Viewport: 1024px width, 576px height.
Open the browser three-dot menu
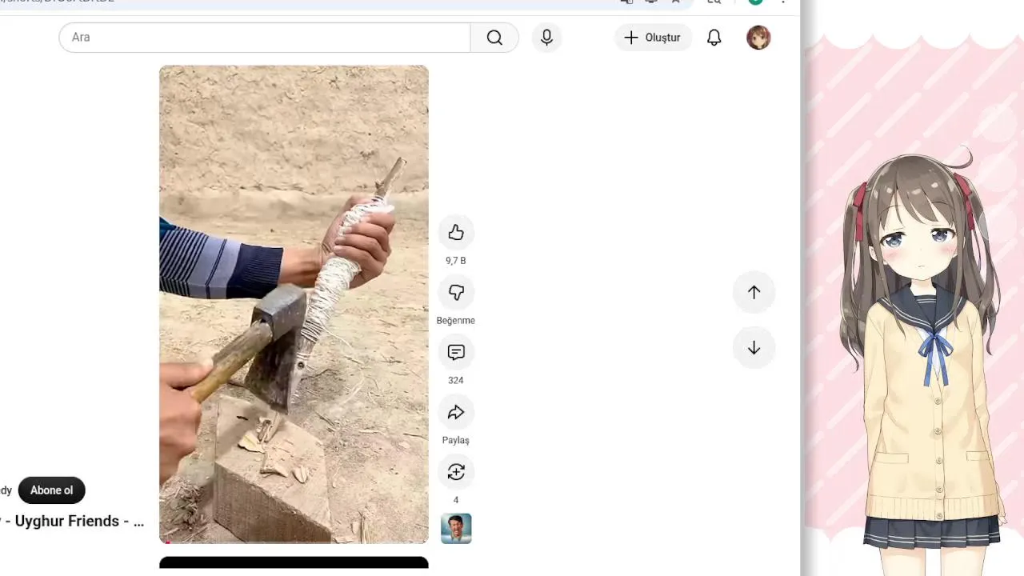click(x=783, y=2)
